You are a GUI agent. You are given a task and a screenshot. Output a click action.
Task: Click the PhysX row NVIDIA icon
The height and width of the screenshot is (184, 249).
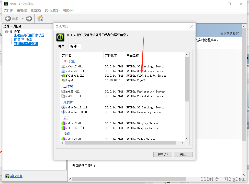click(x=63, y=80)
